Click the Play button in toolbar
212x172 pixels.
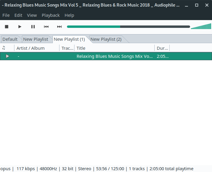[20, 27]
